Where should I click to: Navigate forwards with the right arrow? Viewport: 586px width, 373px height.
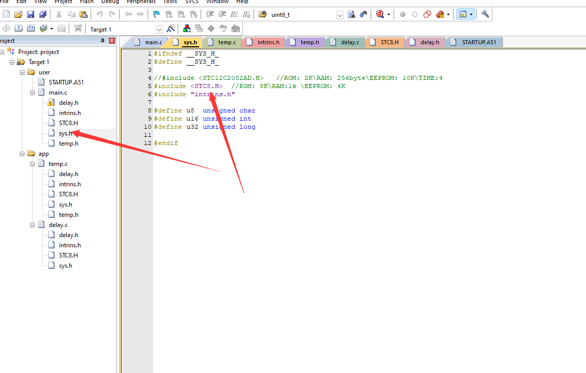pyautogui.click(x=140, y=14)
